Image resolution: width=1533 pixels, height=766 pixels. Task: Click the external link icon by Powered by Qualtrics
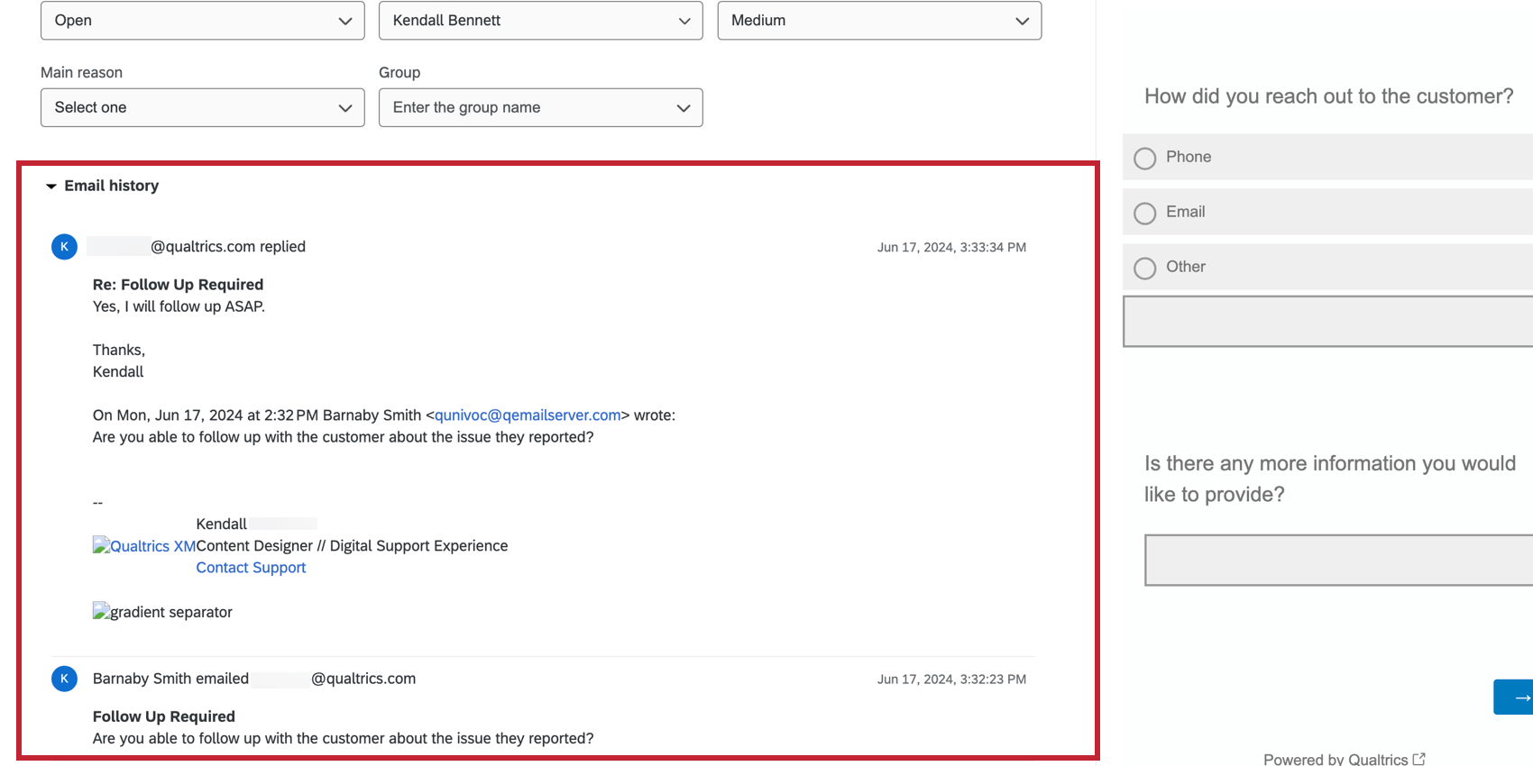coord(1419,759)
